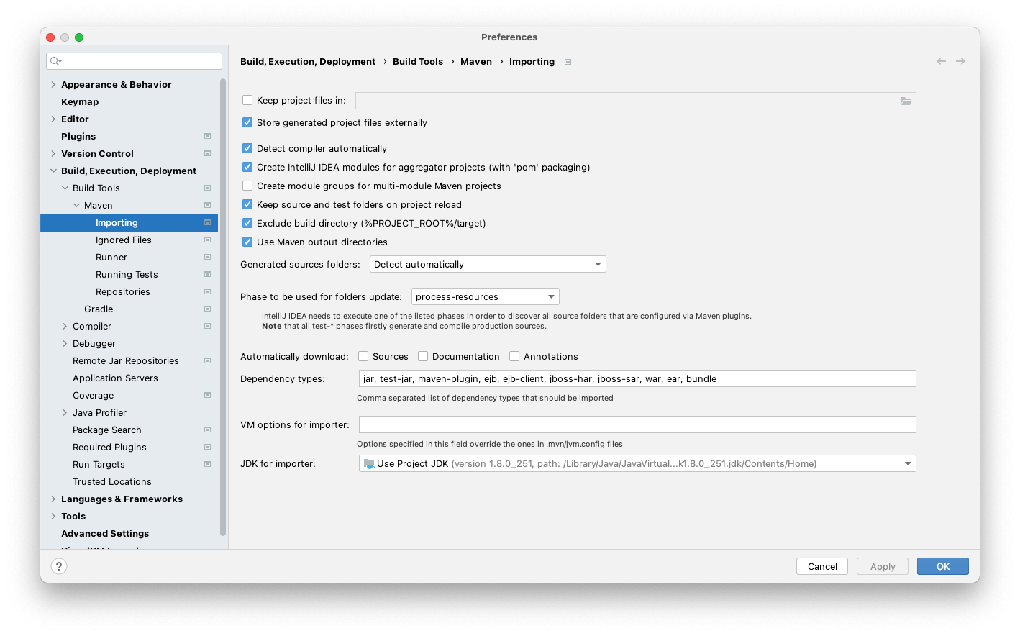Click the project-level icon on the Running Tests row

pyautogui.click(x=207, y=274)
